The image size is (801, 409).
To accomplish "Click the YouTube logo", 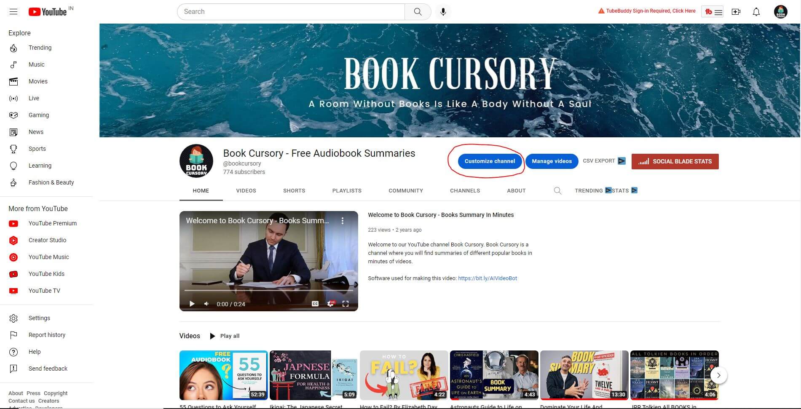I will point(48,12).
